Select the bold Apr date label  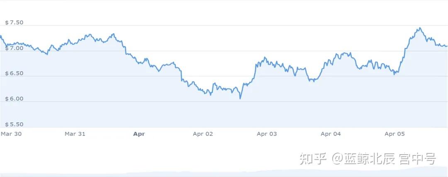point(139,134)
